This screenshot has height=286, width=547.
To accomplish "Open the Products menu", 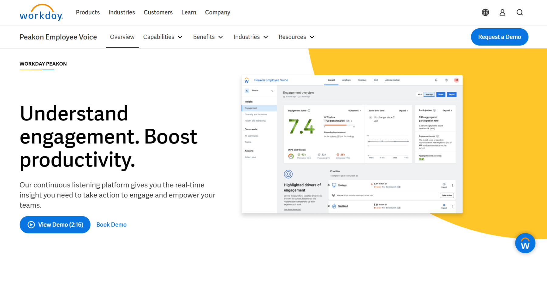I will click(88, 12).
